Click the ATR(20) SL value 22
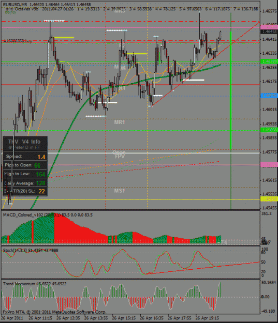278x323 pixels. point(42,191)
